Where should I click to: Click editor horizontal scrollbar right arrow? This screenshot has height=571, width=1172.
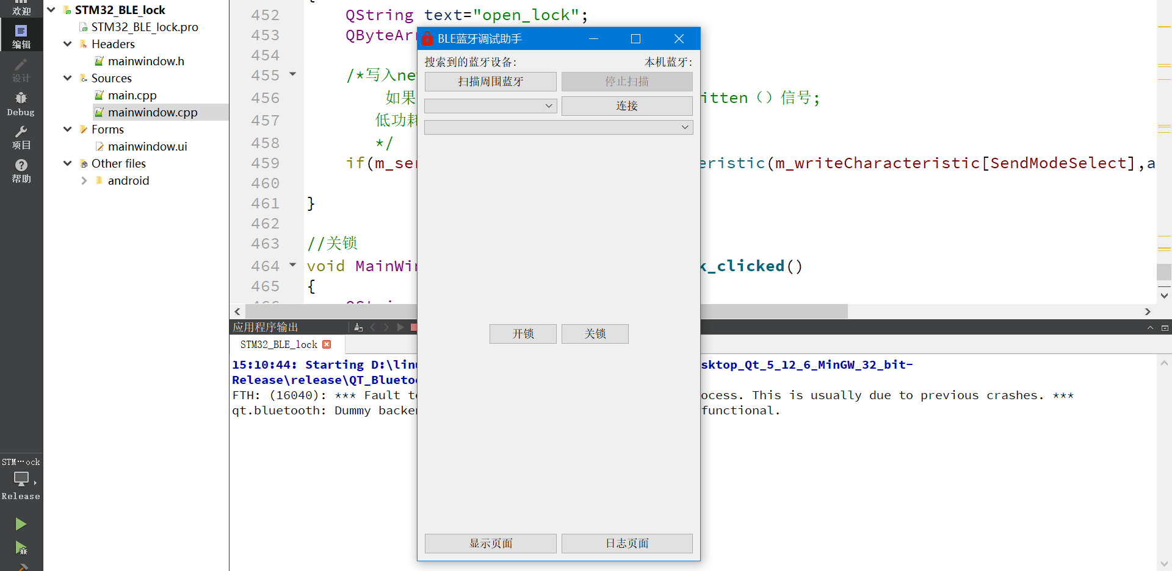click(1148, 311)
